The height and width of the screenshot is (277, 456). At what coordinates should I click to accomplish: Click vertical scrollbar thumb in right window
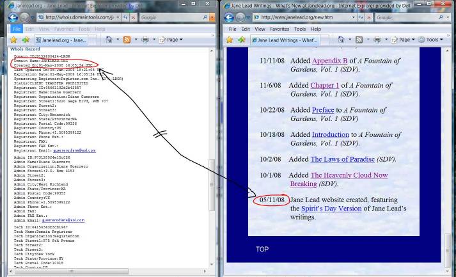coord(448,250)
